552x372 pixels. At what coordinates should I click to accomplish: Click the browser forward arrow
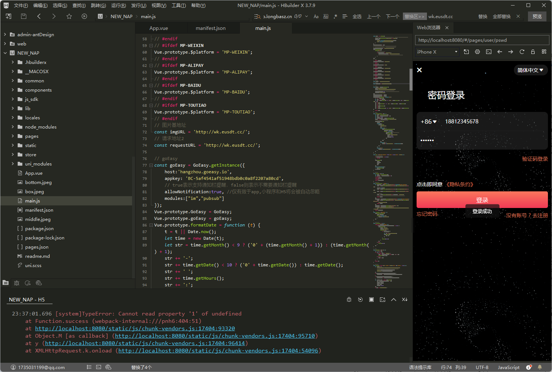click(511, 52)
